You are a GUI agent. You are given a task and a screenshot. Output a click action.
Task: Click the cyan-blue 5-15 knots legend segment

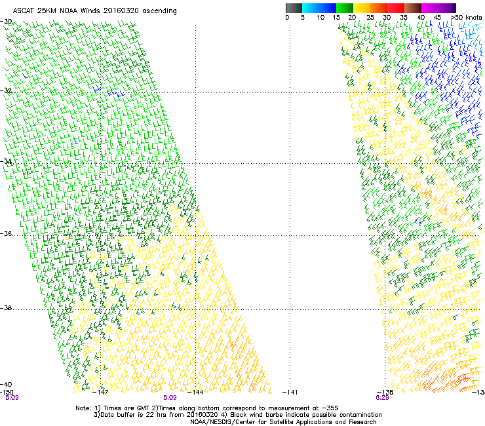click(319, 8)
